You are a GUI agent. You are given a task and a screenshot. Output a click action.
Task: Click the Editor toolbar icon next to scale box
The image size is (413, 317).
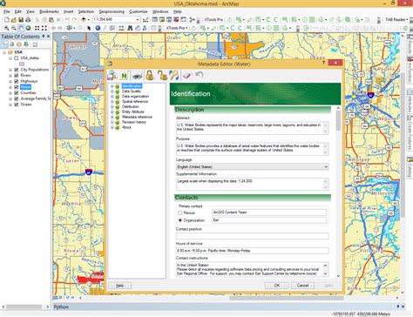(x=146, y=20)
